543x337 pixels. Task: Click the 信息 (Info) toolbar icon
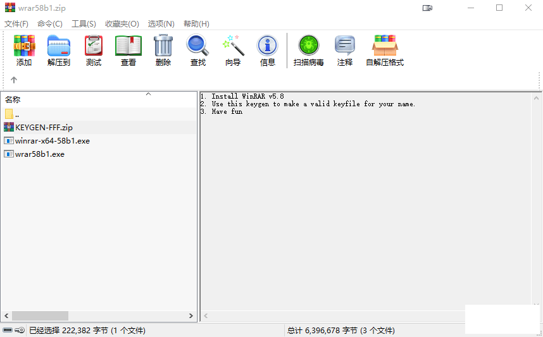267,46
